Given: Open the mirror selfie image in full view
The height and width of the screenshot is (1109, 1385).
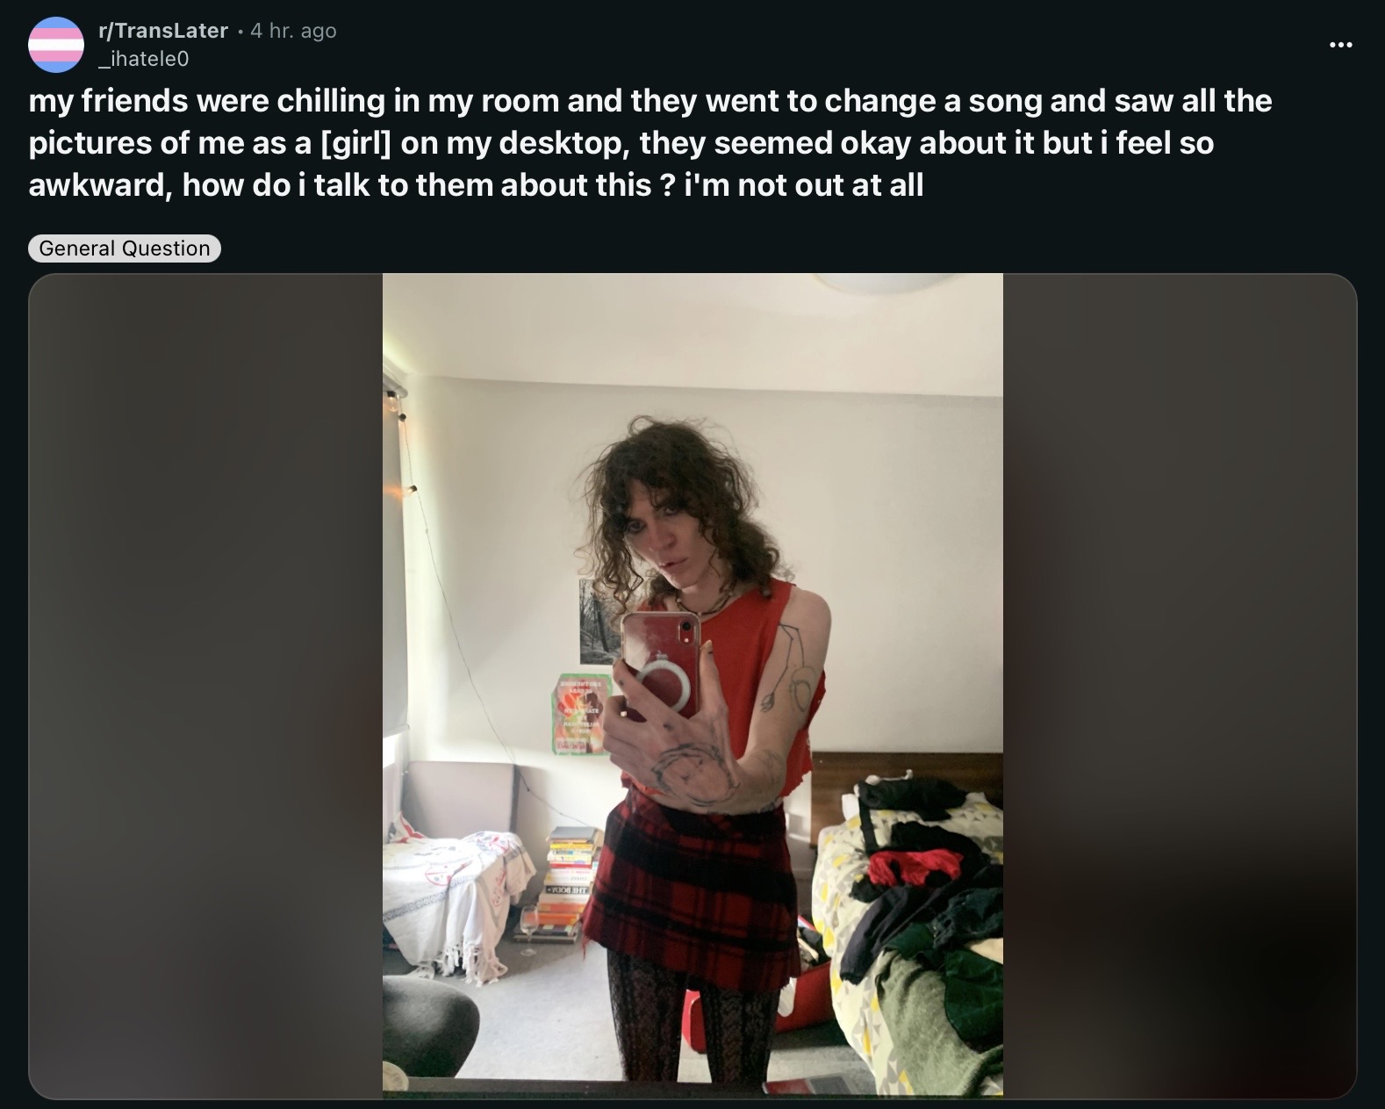Looking at the screenshot, I should coord(692,685).
